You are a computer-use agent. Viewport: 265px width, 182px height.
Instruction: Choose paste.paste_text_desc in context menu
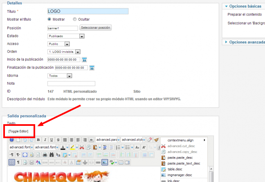coord(184,164)
